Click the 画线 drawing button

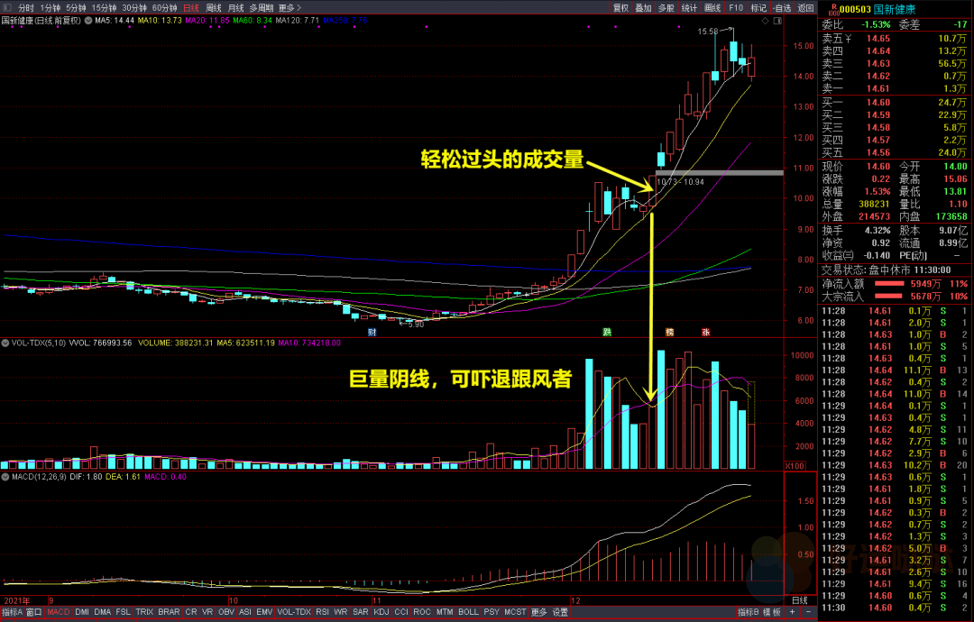click(x=712, y=7)
